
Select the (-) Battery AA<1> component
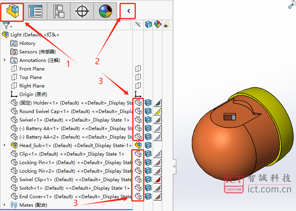(x=72, y=129)
